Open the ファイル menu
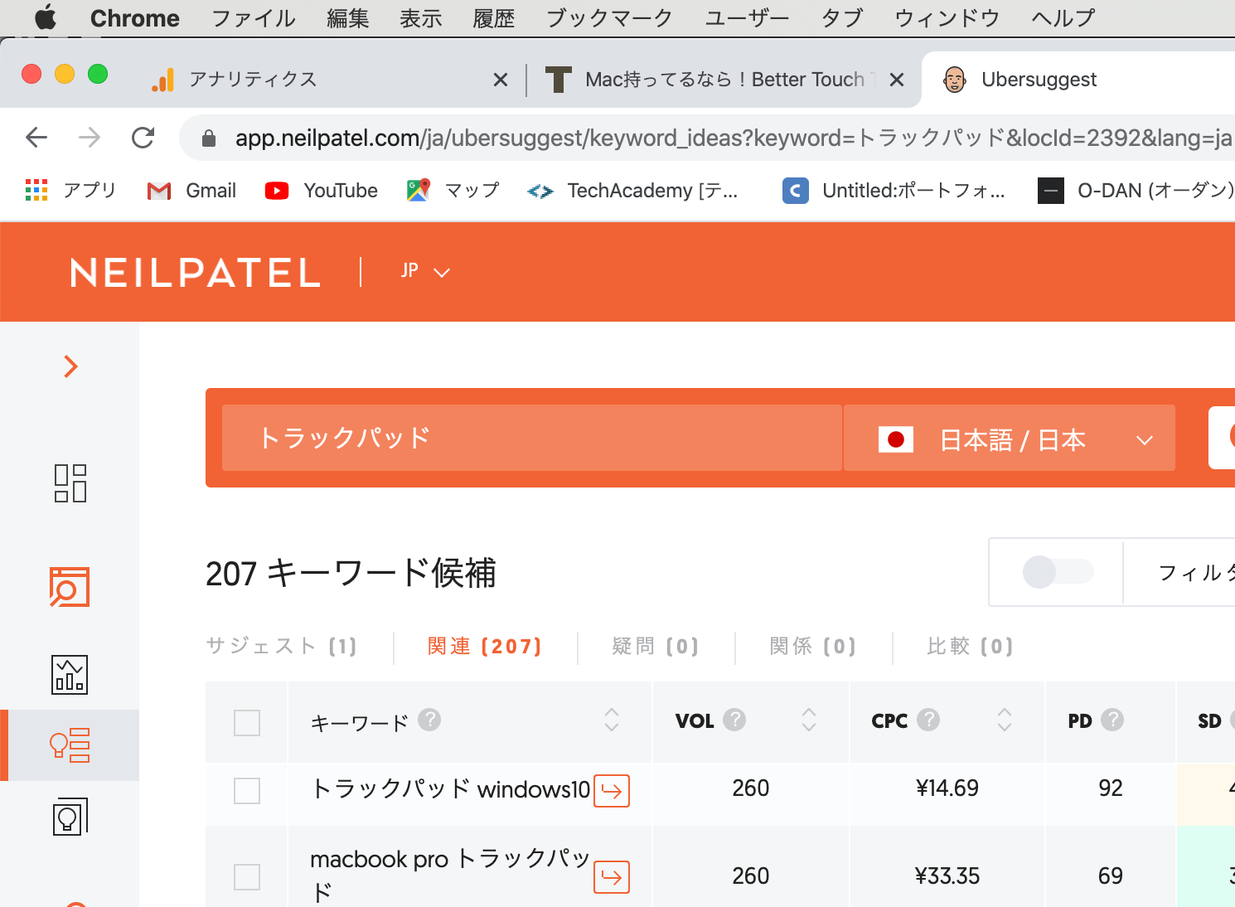The image size is (1235, 907). point(253,18)
